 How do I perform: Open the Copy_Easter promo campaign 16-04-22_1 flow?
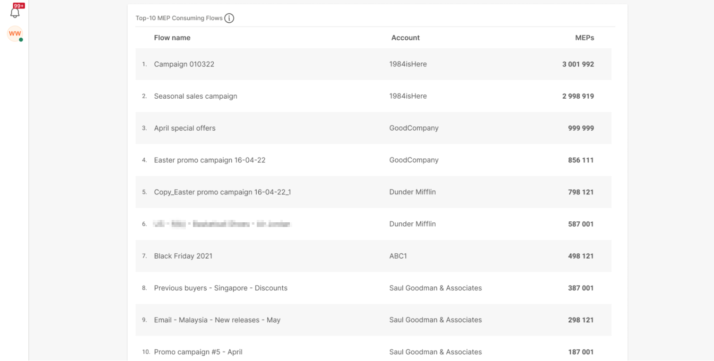[x=222, y=192]
